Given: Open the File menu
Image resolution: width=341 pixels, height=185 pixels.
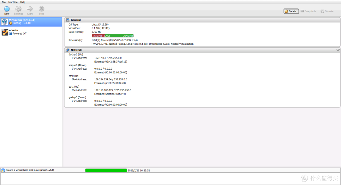Looking at the screenshot, I should click(4, 2).
